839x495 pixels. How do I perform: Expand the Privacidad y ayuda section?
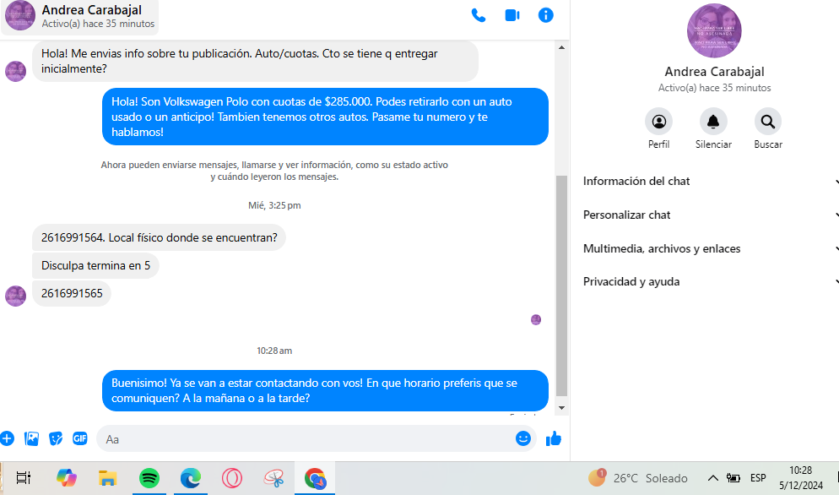point(711,281)
